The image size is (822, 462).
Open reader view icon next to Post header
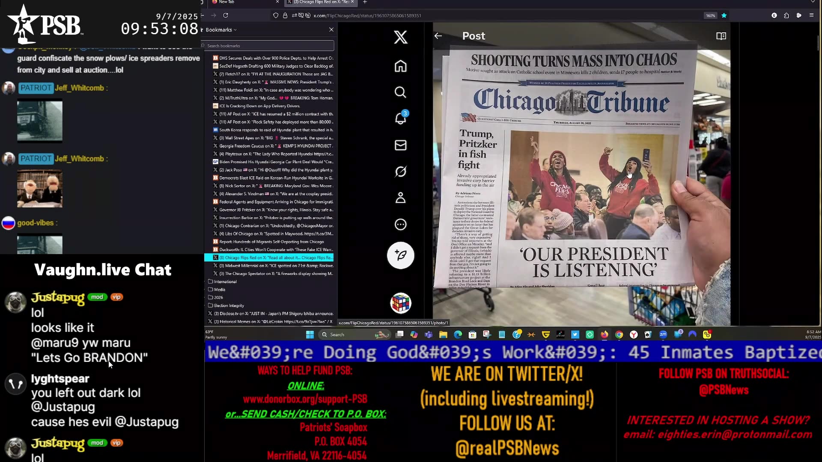721,36
